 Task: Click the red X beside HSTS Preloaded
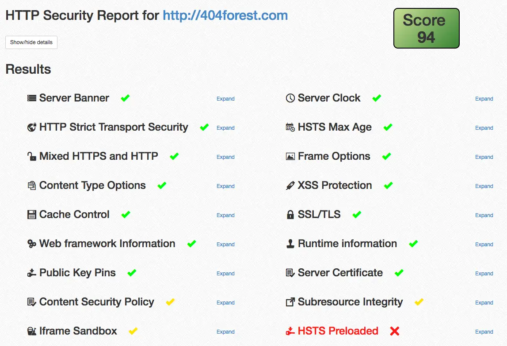394,331
